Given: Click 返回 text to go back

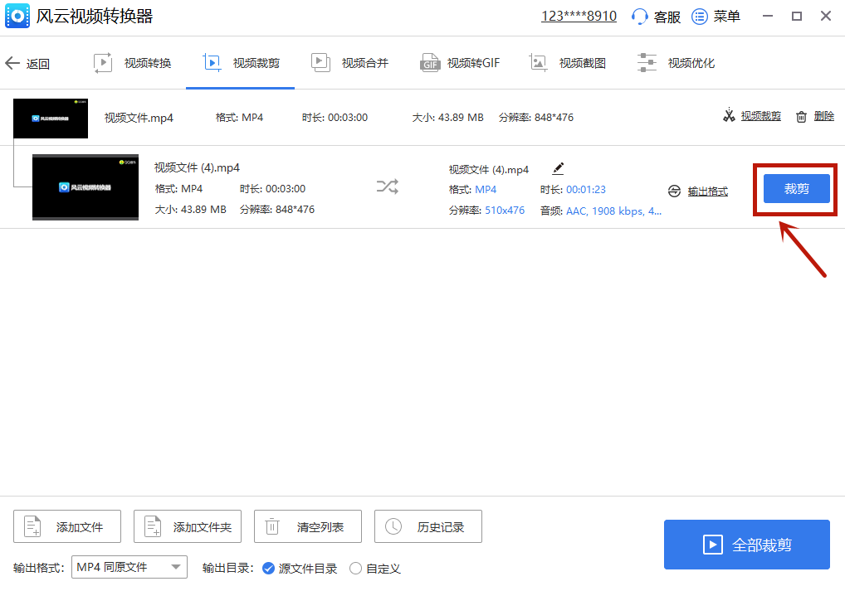Looking at the screenshot, I should tap(37, 64).
